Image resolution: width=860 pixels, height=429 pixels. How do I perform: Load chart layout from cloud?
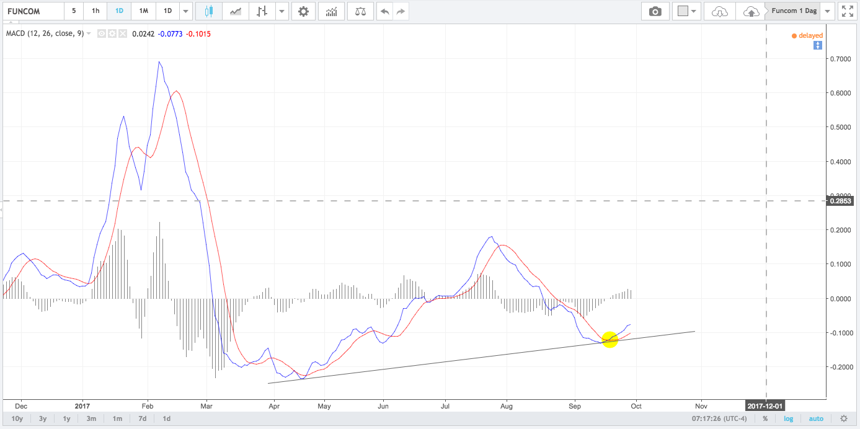coord(719,11)
